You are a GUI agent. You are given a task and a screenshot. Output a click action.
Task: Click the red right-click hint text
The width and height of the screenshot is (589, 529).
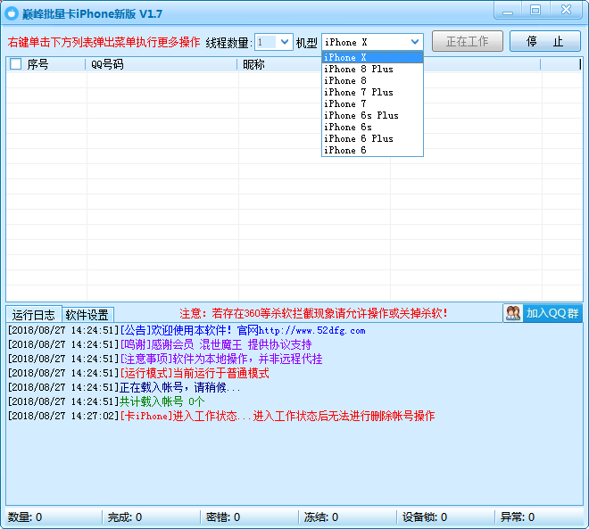(x=104, y=42)
